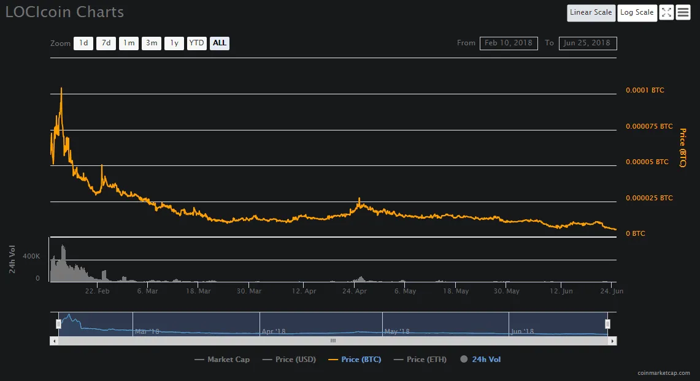Select the ALL zoom range

pos(220,43)
